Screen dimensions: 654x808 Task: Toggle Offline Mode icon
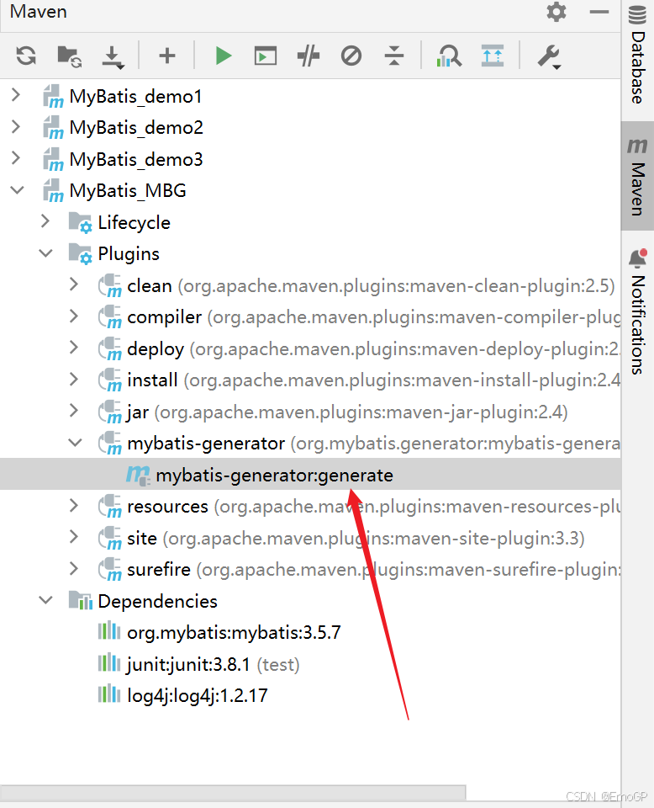309,56
